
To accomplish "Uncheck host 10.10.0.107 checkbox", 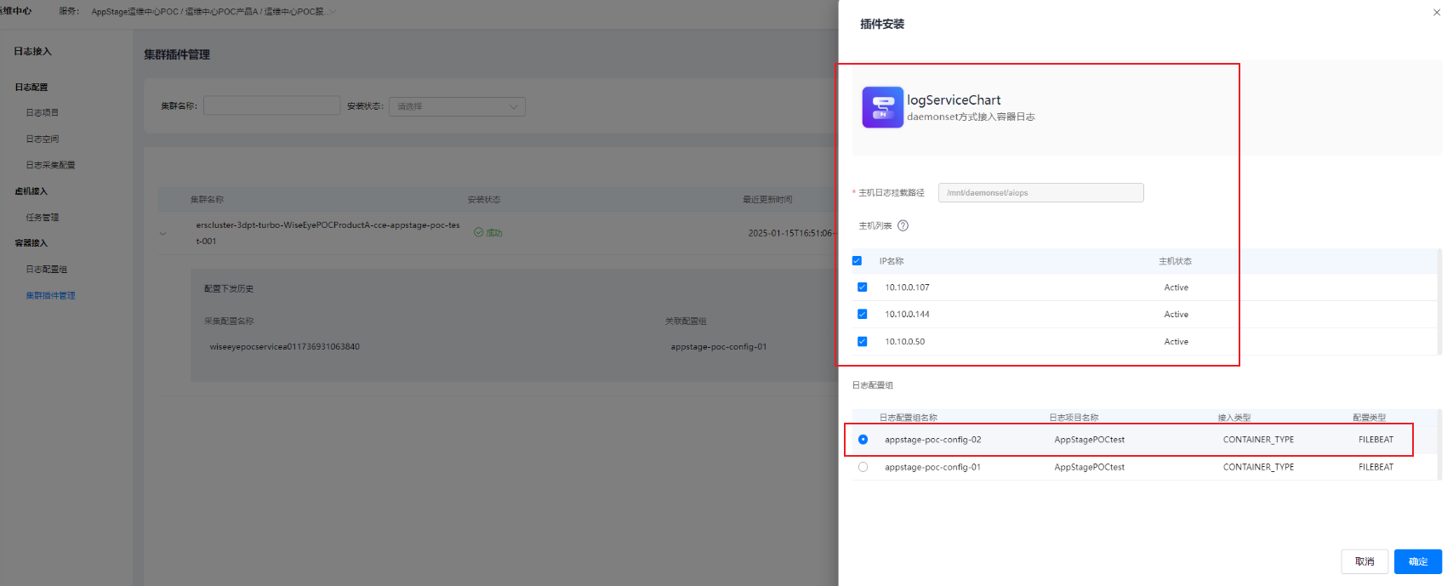I will (x=862, y=287).
